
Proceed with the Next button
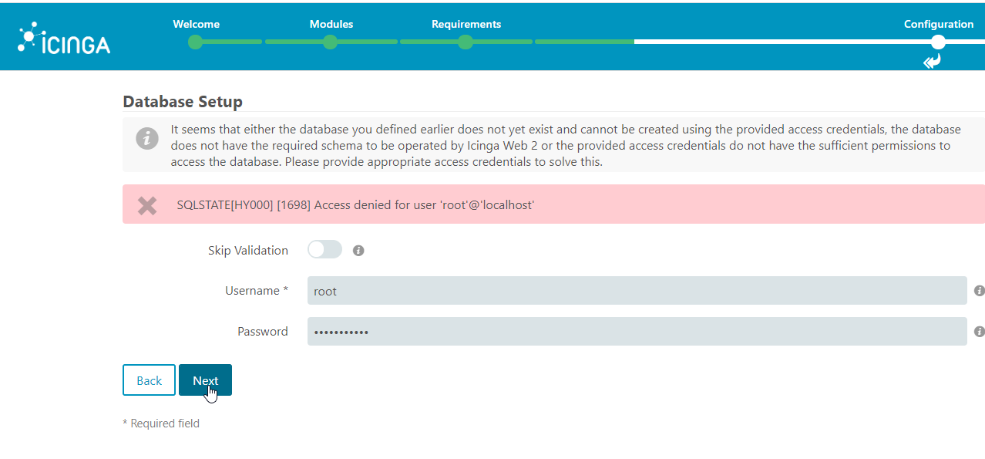[205, 380]
